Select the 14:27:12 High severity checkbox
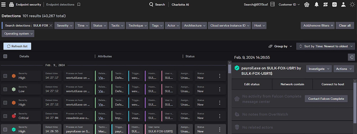Viewport: 357px width, 134px height. pos(5,103)
